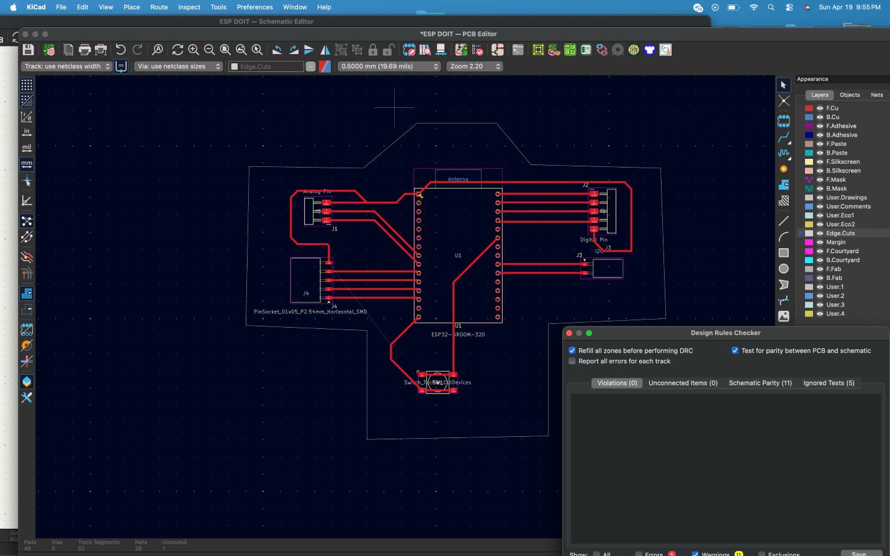Uncheck Refill all zones before performing DRC

click(x=572, y=351)
